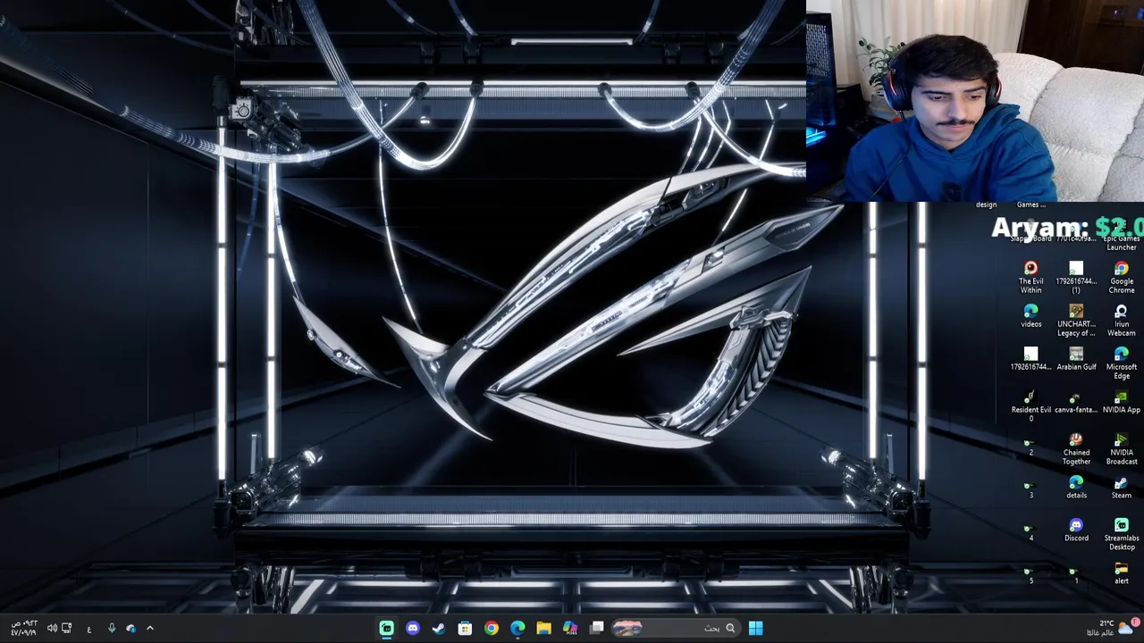Viewport: 1144px width, 643px height.
Task: Open Microsoft 365 app on taskbar
Action: [x=570, y=629]
